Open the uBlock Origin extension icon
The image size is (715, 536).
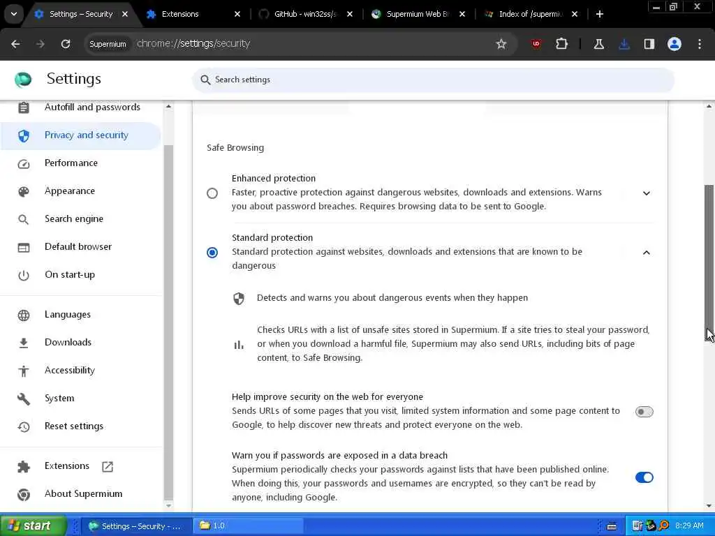click(x=536, y=44)
